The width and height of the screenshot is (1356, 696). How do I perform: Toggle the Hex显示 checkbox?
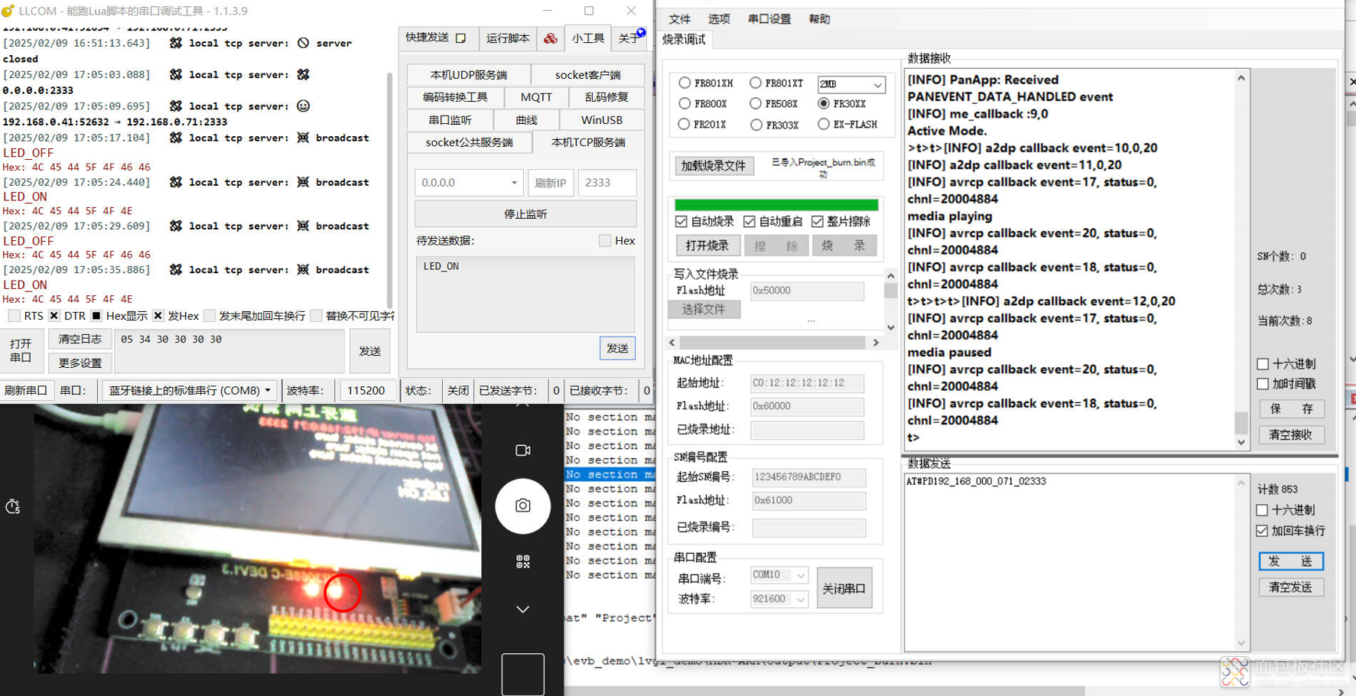pos(96,316)
